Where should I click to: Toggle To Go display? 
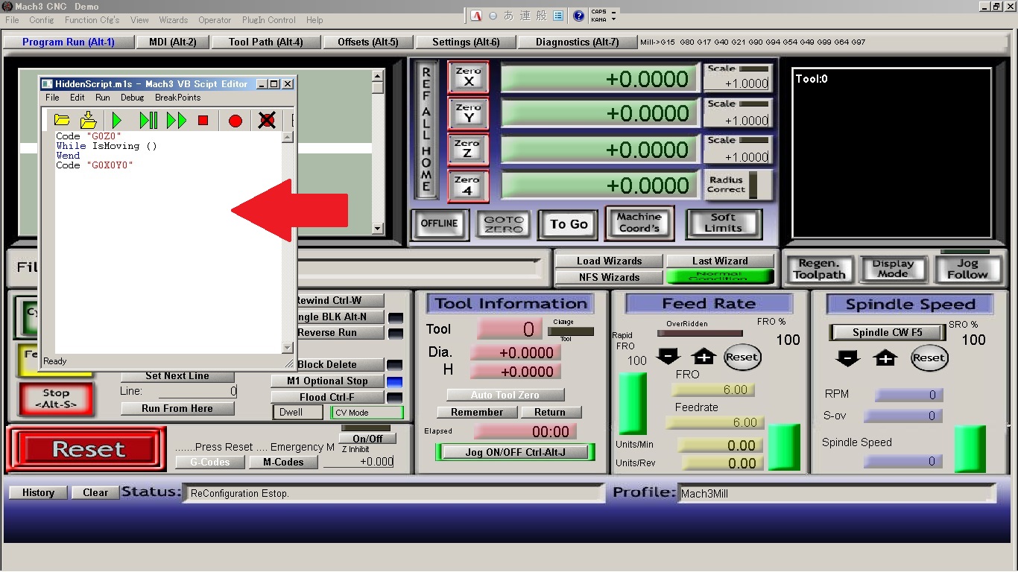(x=569, y=224)
